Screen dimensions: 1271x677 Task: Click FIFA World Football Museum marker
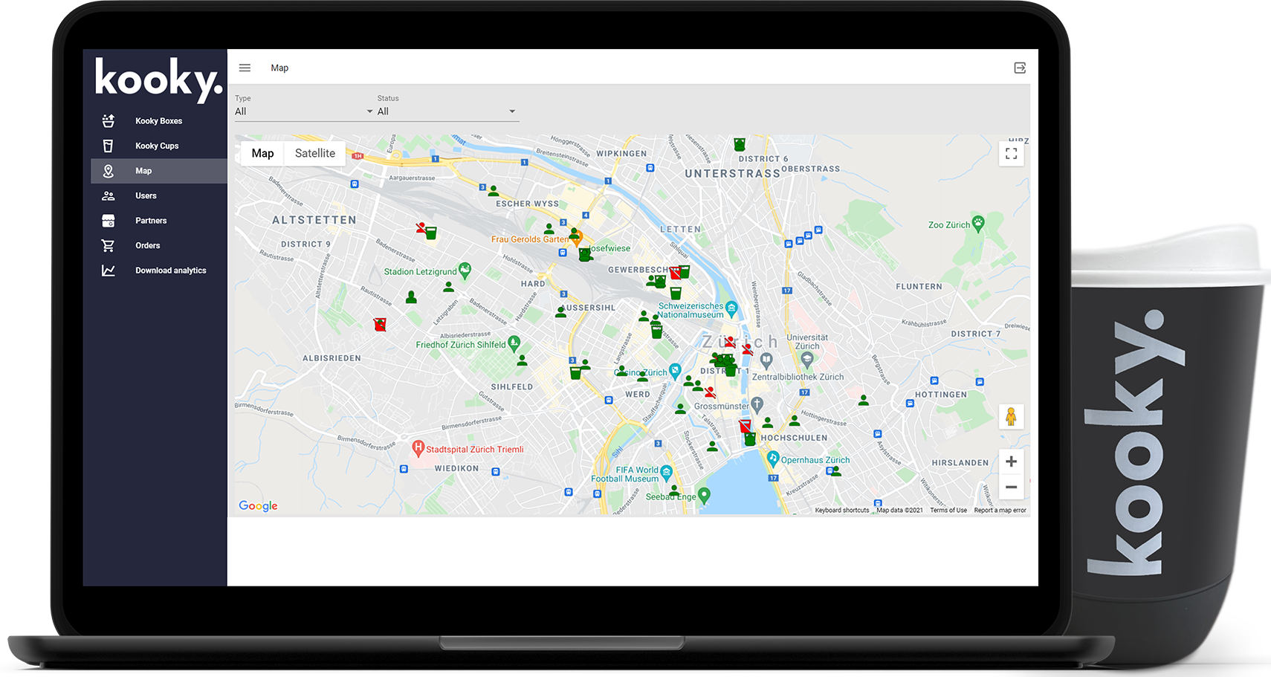(666, 472)
